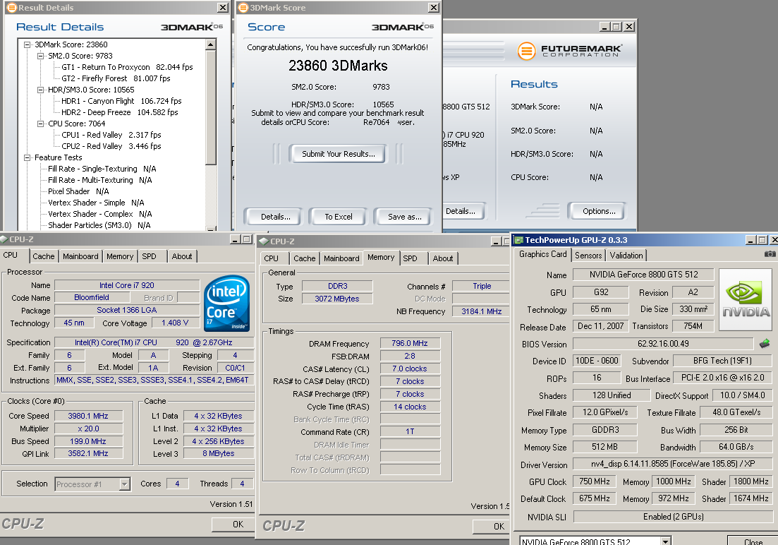Screen dimensions: 778x545
Task: Click the Driver Version field in GPU-Z
Action: click(x=673, y=464)
